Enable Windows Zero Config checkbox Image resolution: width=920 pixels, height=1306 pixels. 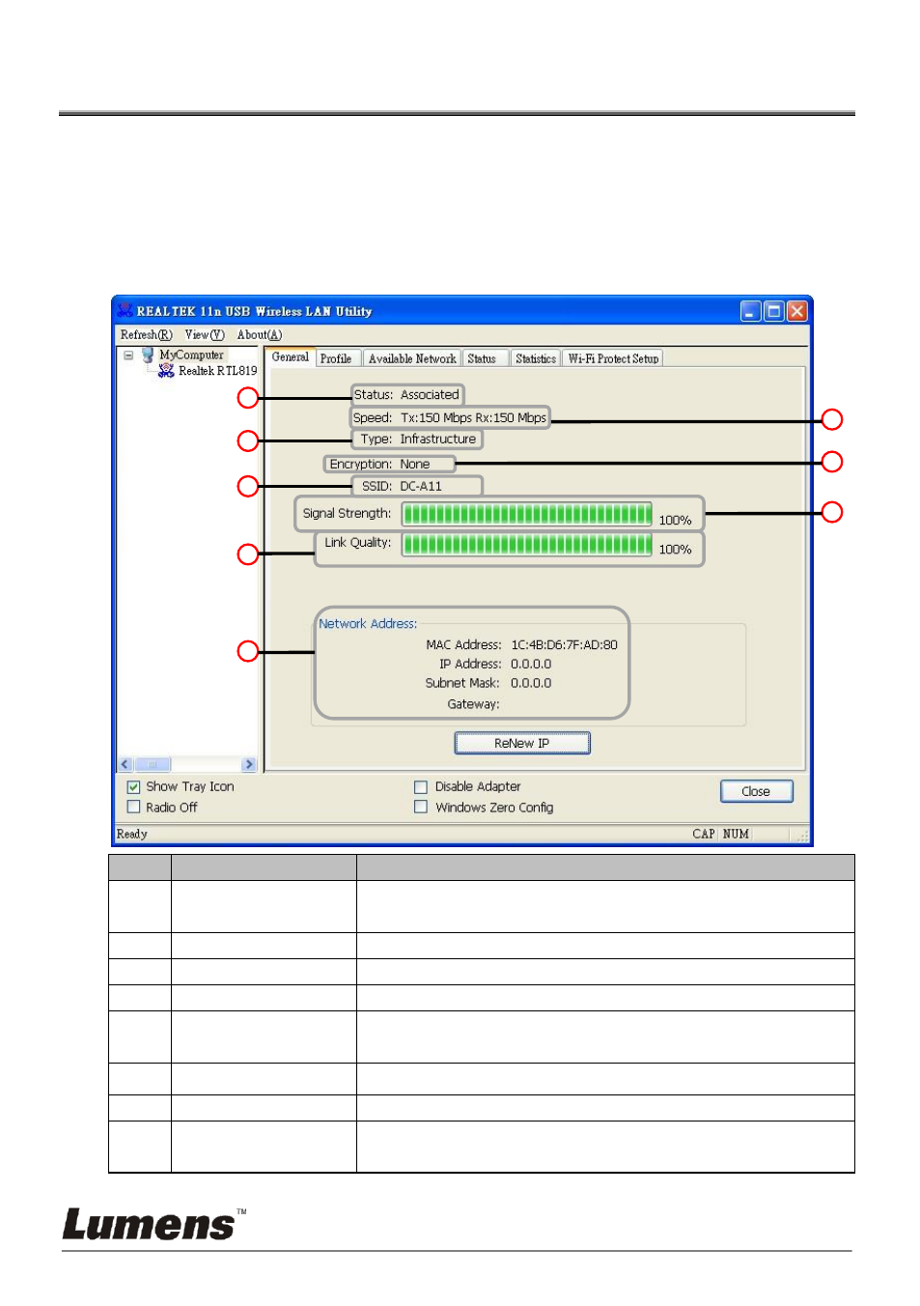click(421, 807)
